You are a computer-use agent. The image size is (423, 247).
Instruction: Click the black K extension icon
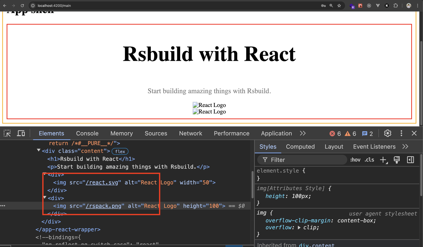[x=387, y=5]
